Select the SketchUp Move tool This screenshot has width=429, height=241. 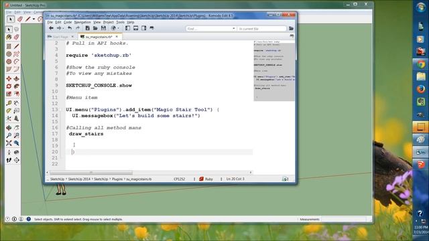tap(9, 79)
